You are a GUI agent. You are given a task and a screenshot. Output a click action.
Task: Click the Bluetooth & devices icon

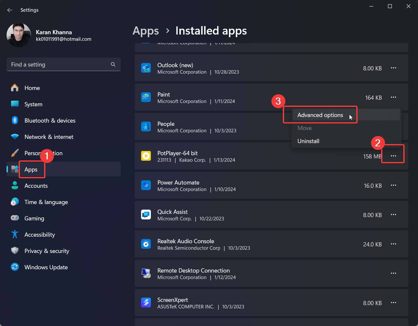pos(15,120)
